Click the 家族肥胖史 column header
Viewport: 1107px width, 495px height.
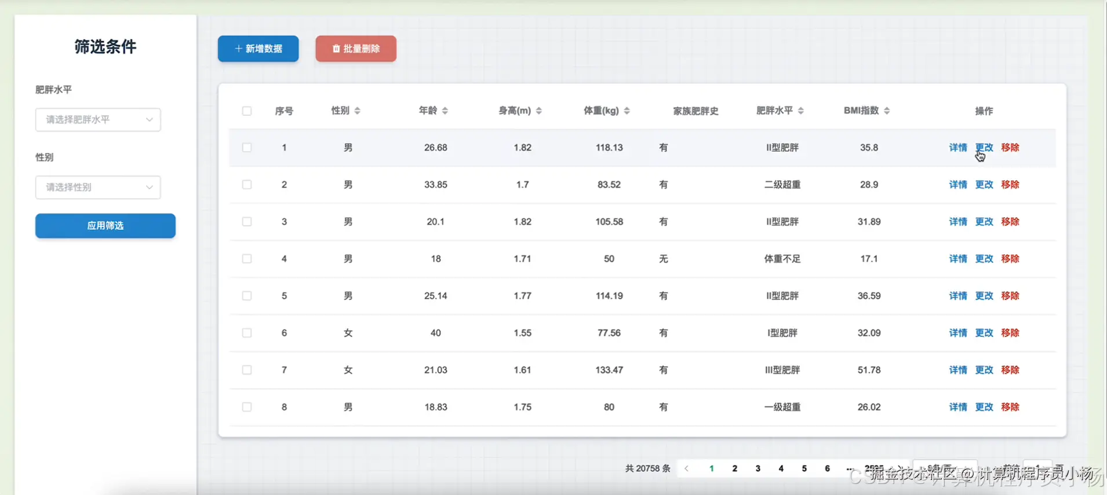pos(696,111)
